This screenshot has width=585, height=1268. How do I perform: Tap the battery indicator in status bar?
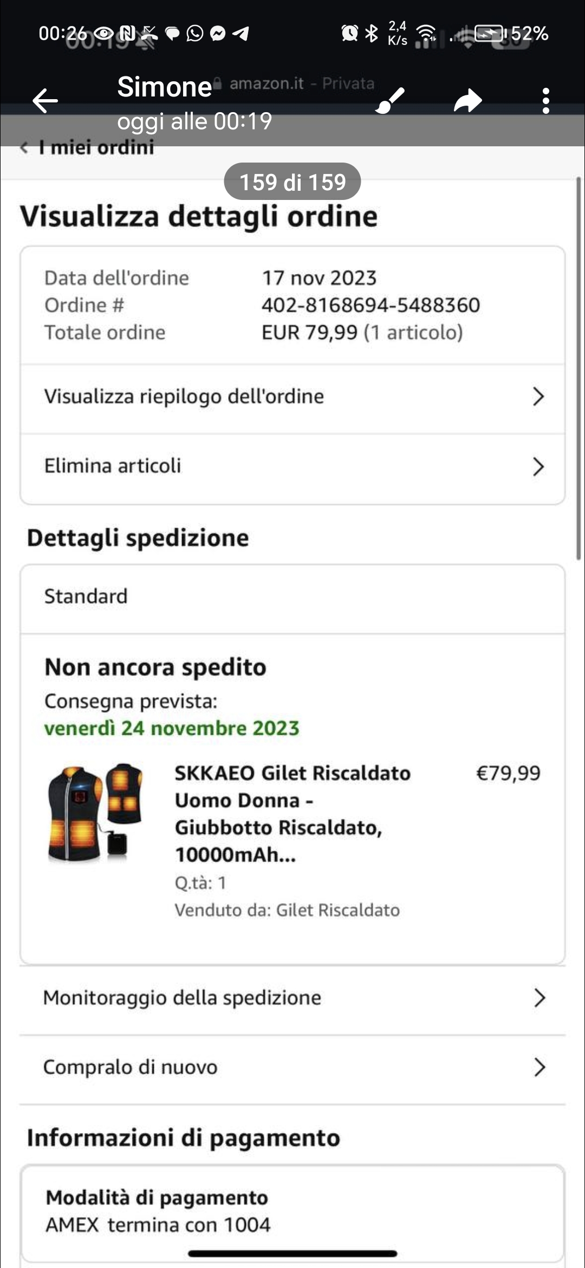click(491, 34)
